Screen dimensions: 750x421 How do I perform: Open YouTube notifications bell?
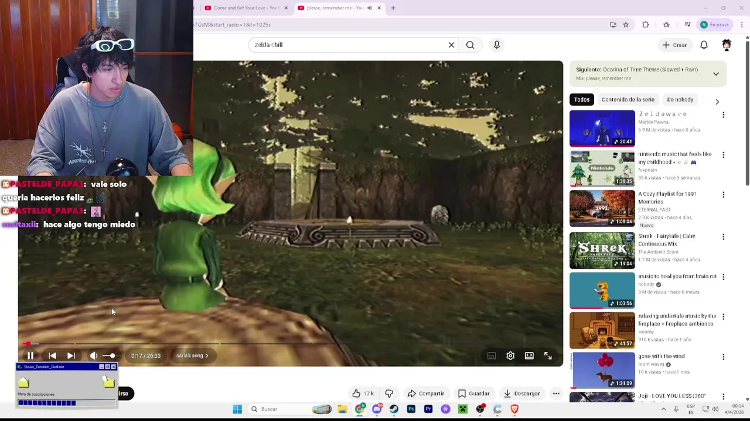click(x=704, y=45)
